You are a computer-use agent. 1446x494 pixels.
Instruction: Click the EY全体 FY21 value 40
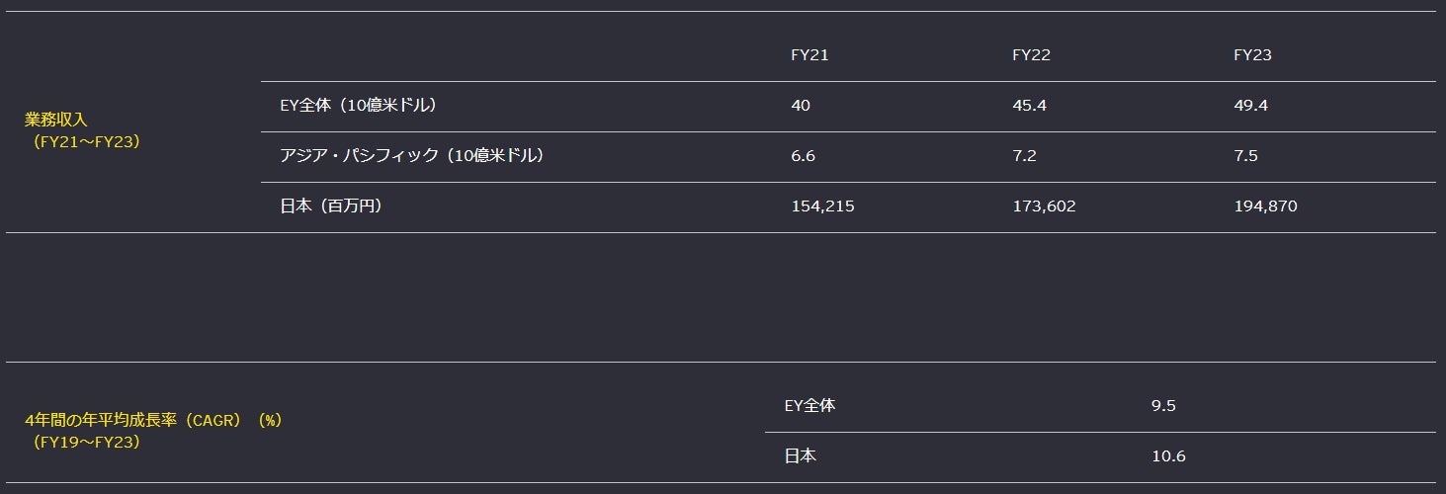click(801, 105)
